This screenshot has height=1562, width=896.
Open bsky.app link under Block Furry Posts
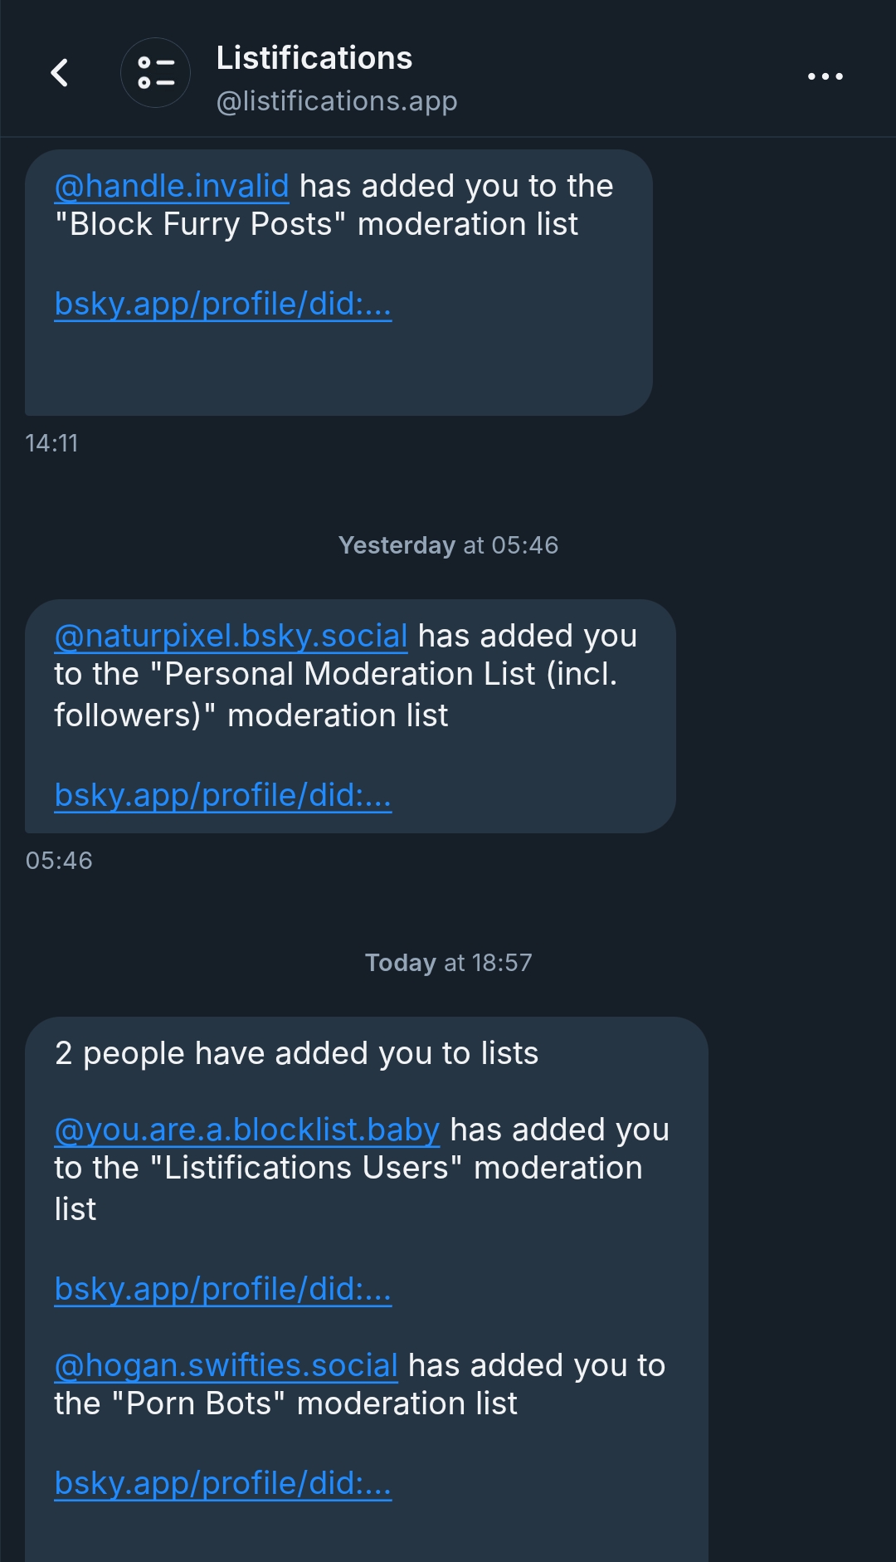coord(222,304)
